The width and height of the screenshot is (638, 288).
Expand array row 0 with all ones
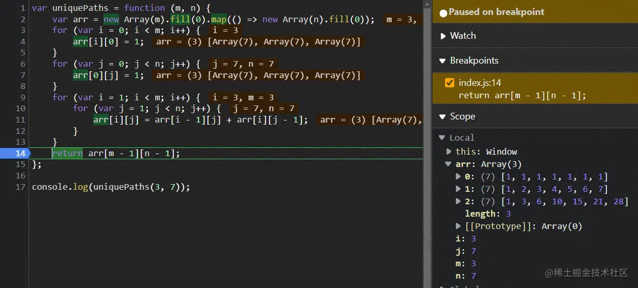click(458, 176)
